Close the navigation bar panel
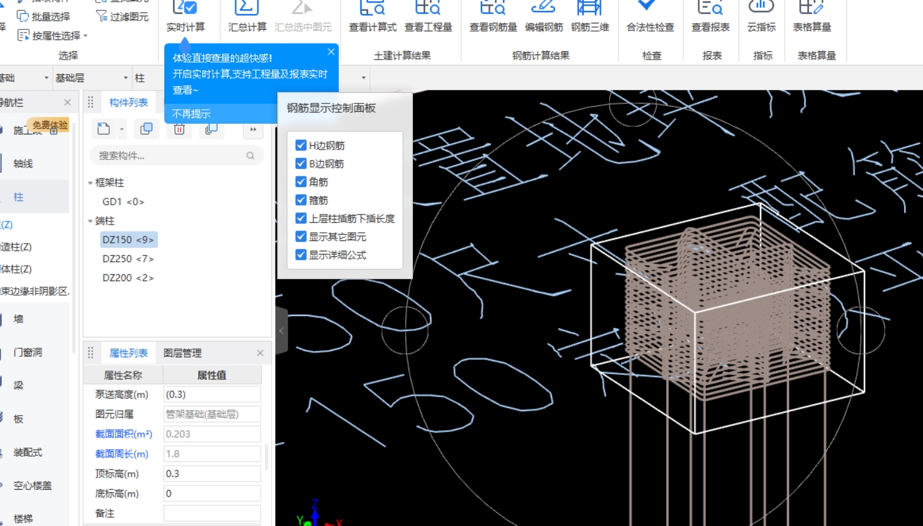 tap(67, 103)
